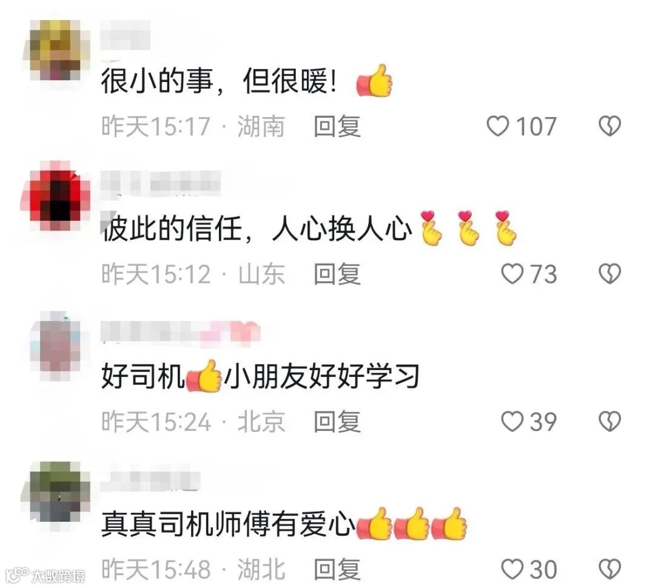Reply to the 好司机 comment
The width and height of the screenshot is (655, 588).
click(337, 422)
